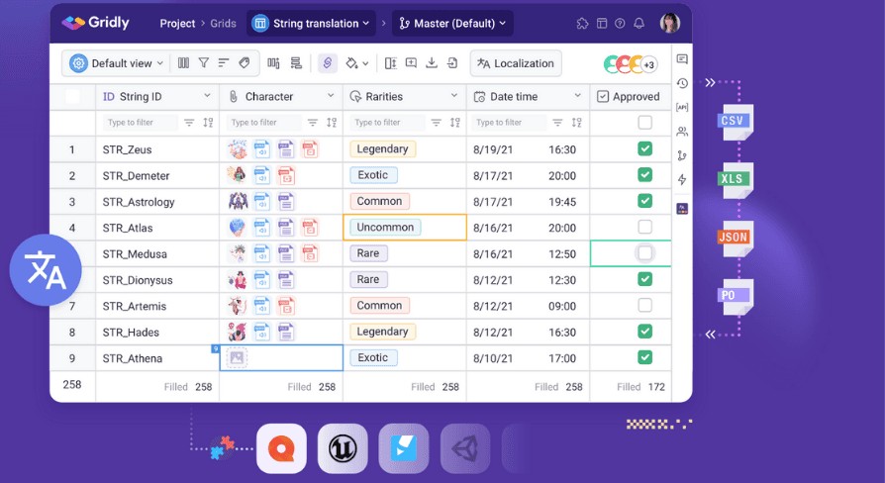The image size is (885, 483).
Task: Open comments panel in right sidebar
Action: click(x=682, y=59)
